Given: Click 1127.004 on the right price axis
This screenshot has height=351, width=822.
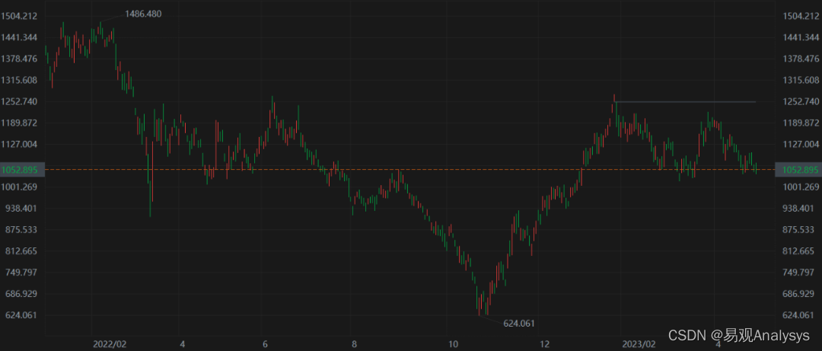Looking at the screenshot, I should [x=801, y=144].
